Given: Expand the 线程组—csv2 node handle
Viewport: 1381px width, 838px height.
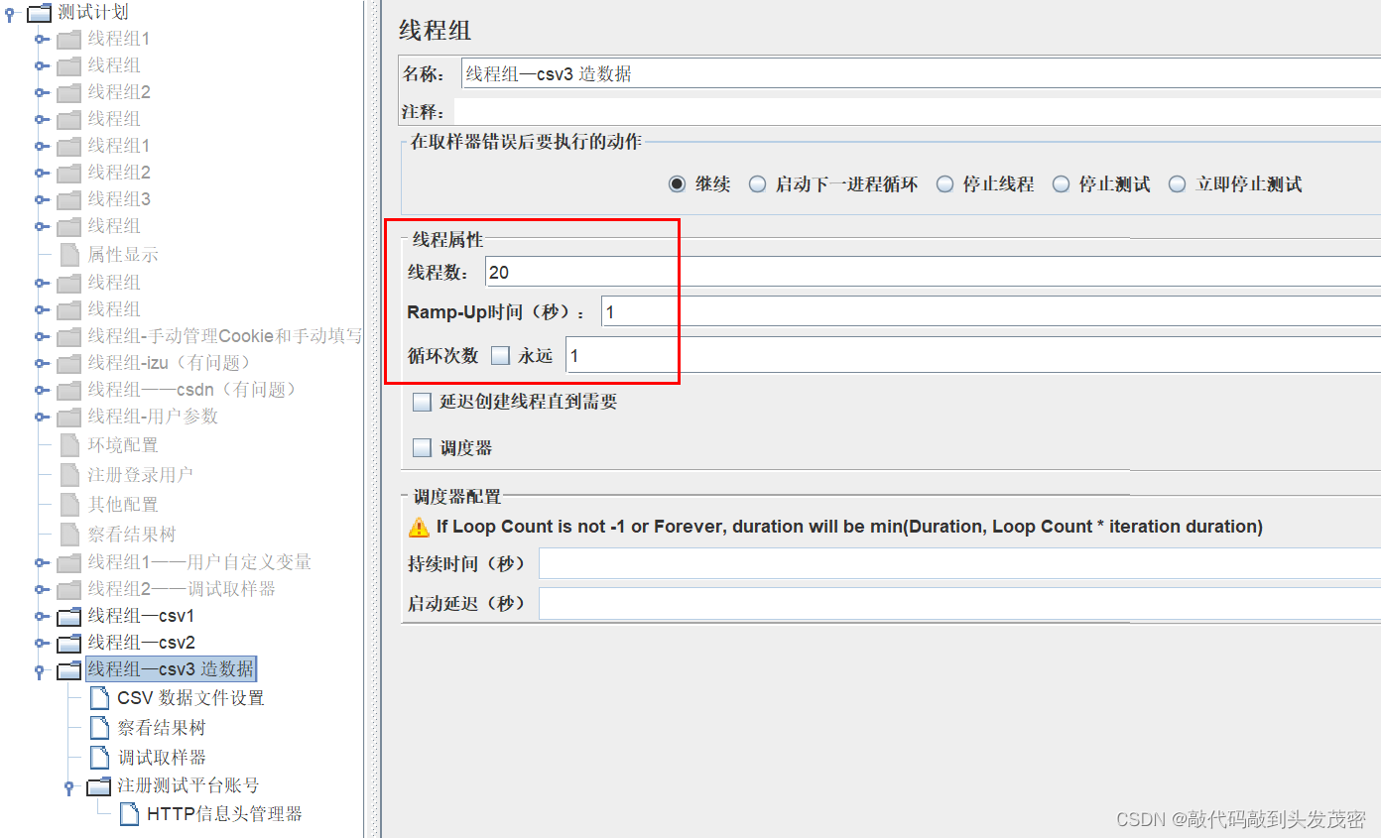Looking at the screenshot, I should coord(41,643).
